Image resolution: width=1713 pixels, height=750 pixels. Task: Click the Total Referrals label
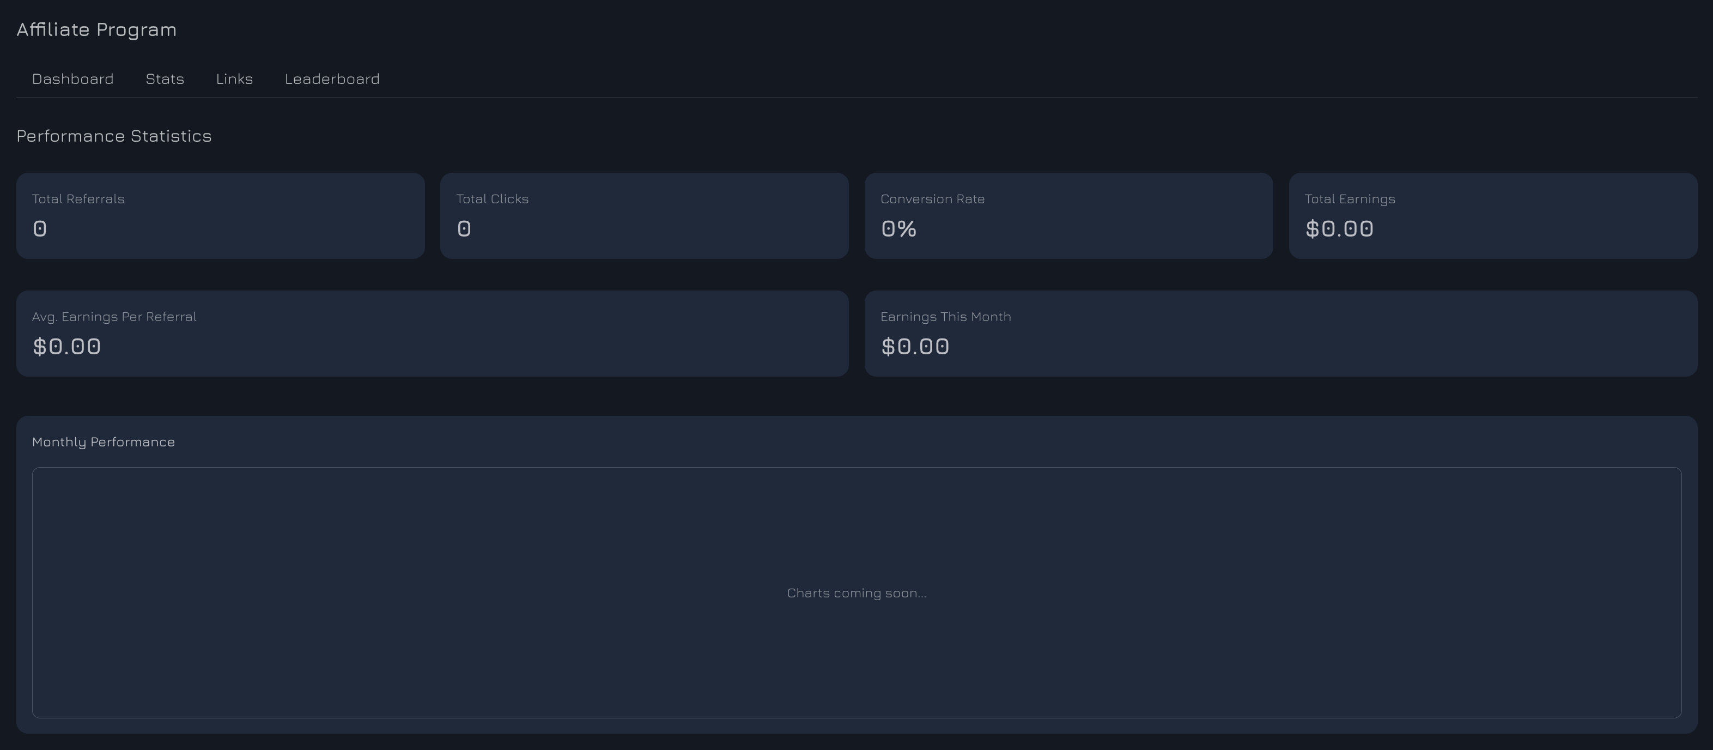tap(78, 199)
